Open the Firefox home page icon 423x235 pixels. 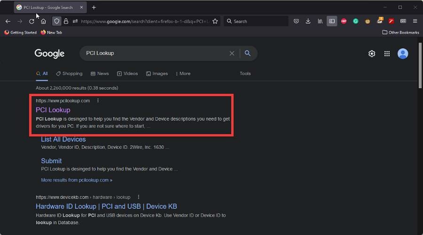[43, 21]
